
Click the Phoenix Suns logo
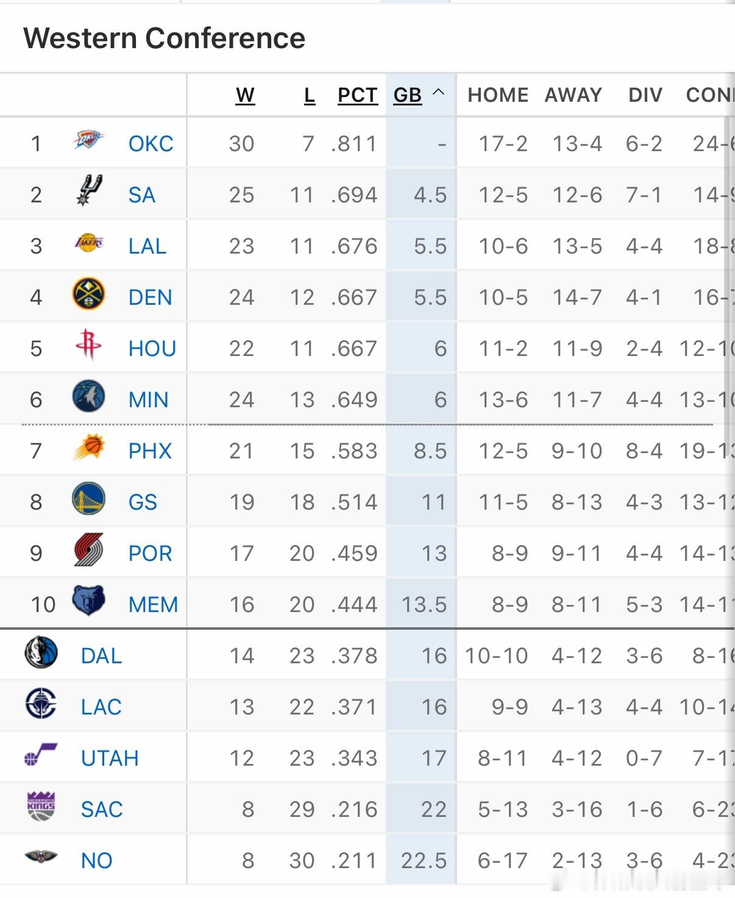(88, 447)
